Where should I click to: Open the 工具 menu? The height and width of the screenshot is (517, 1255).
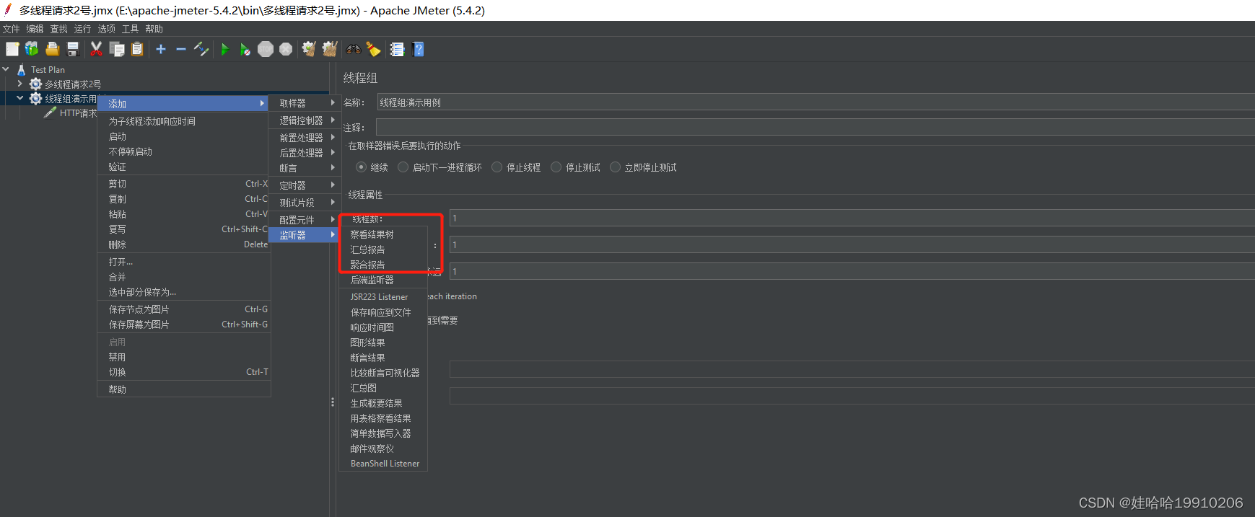tap(131, 29)
